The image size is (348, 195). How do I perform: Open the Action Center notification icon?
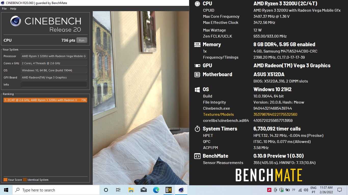tap(340, 190)
